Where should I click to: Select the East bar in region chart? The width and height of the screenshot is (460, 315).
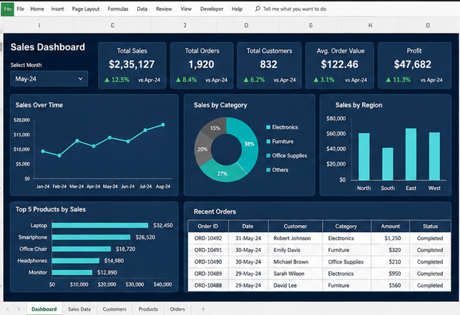point(411,154)
